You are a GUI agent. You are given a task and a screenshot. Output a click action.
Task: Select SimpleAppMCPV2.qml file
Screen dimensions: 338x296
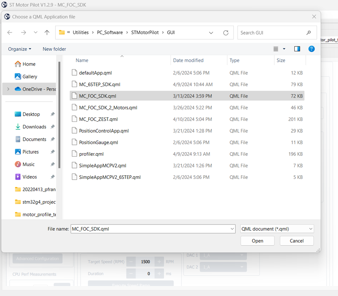coord(187,165)
